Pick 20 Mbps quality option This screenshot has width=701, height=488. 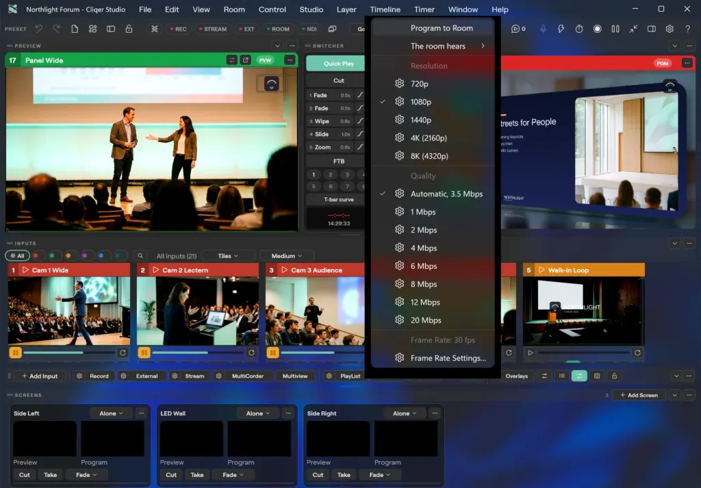point(433,320)
